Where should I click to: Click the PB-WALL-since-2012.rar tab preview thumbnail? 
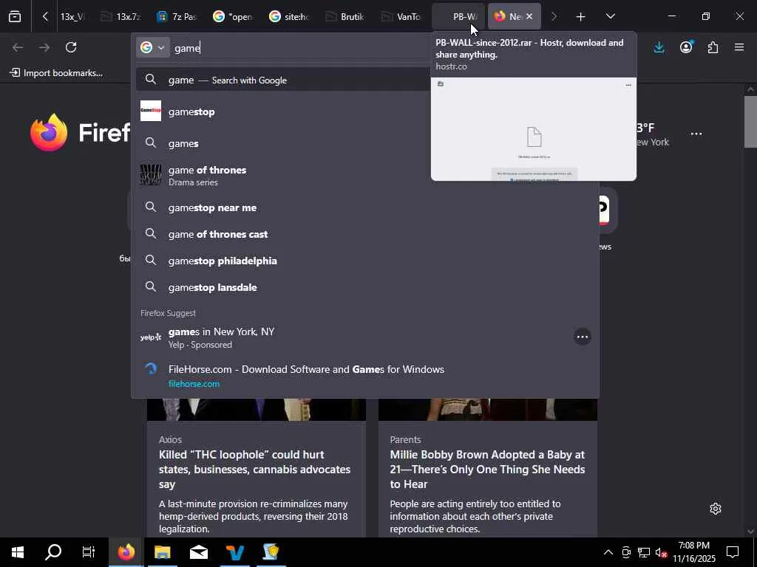[x=534, y=129]
